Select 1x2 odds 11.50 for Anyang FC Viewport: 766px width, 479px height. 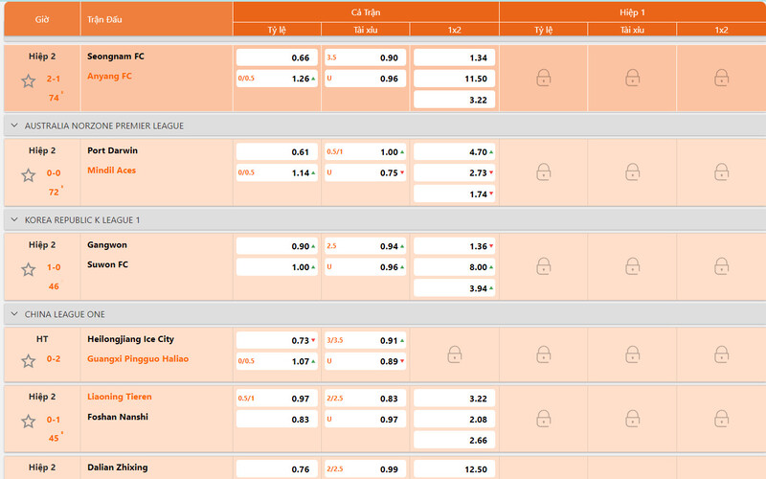(454, 79)
